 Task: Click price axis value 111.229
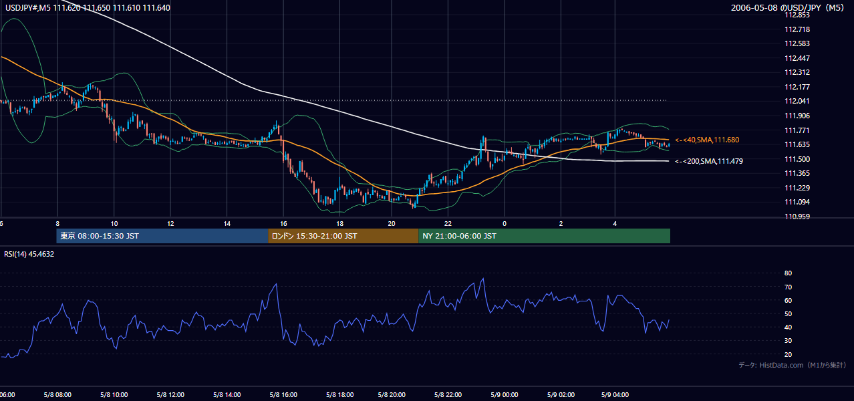(797, 188)
